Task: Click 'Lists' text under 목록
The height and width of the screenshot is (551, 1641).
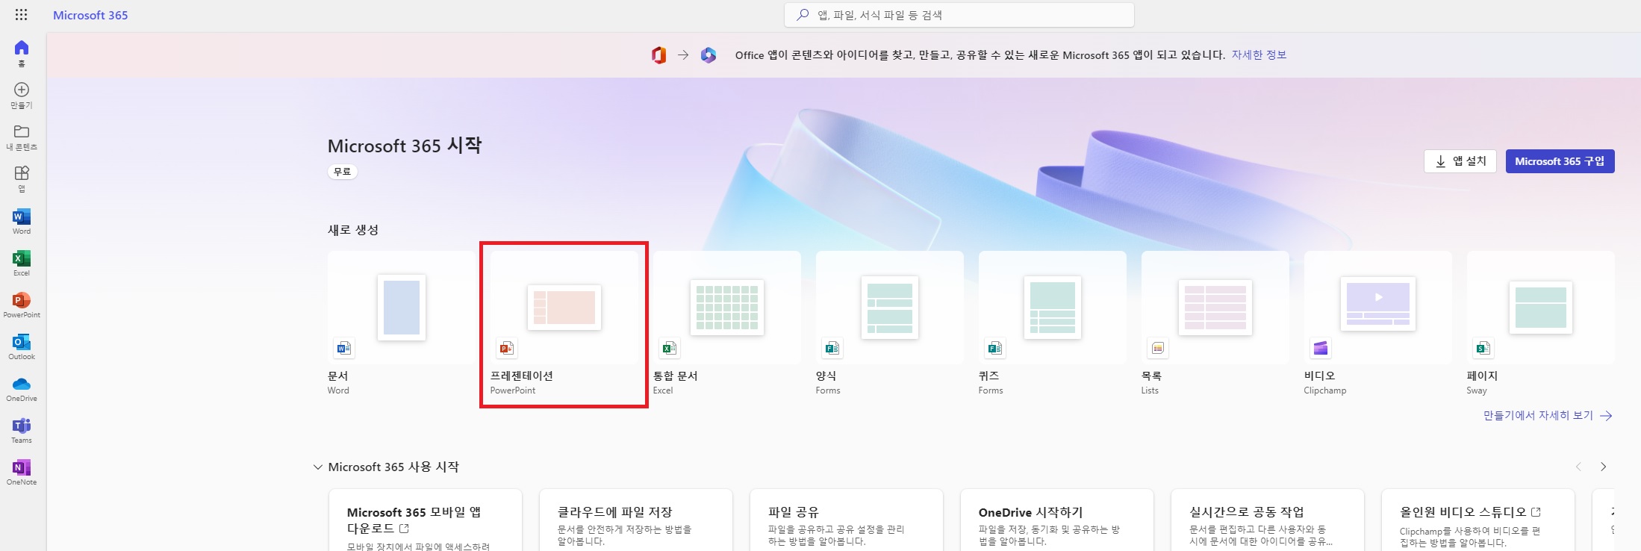Action: pos(1150,390)
